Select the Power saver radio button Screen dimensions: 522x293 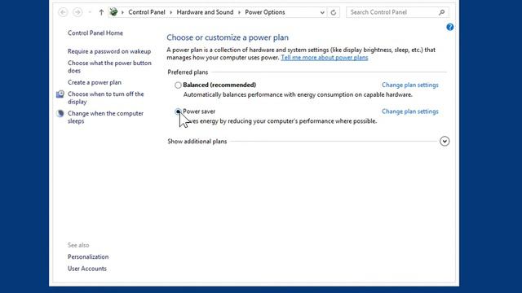point(178,112)
